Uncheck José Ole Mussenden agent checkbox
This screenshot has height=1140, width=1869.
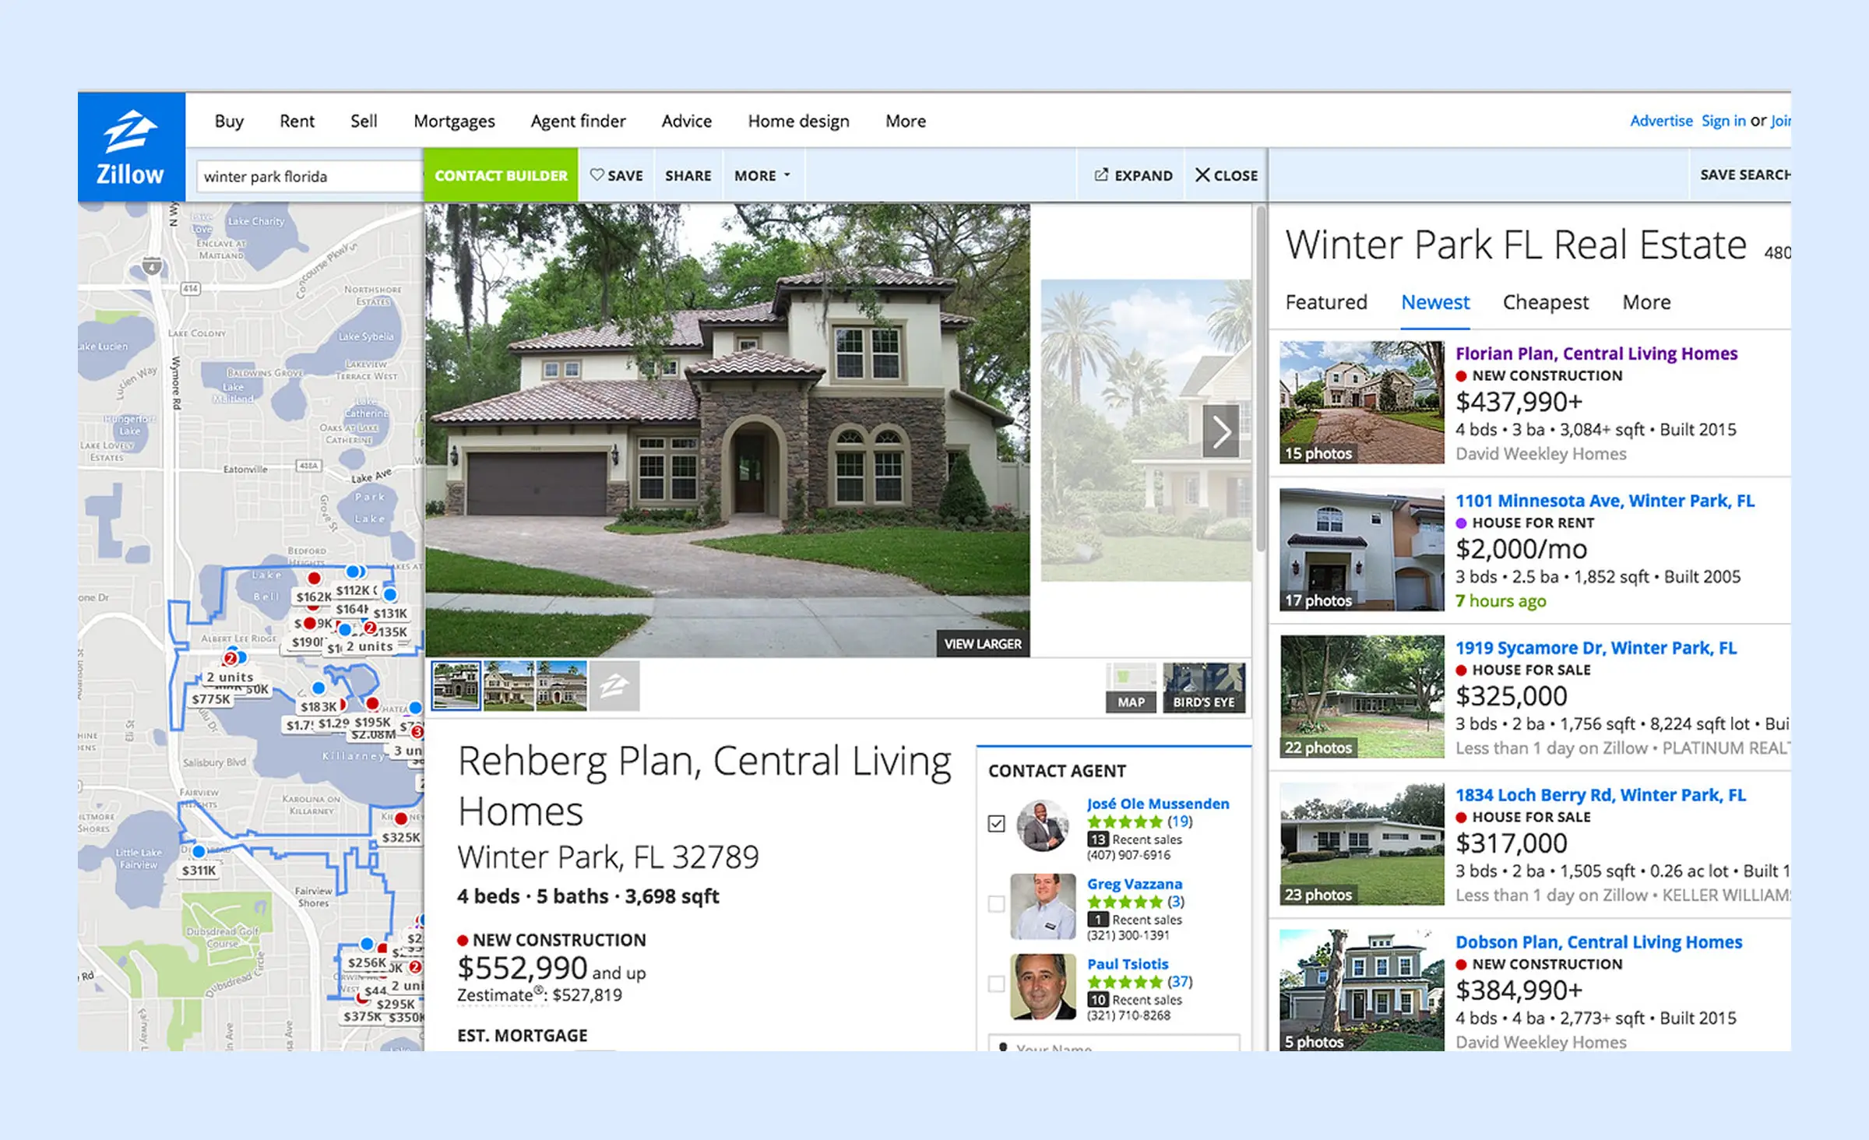[x=996, y=824]
